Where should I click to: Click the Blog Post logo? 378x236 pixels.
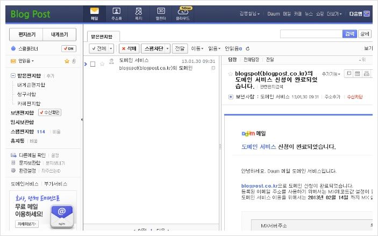[30, 14]
